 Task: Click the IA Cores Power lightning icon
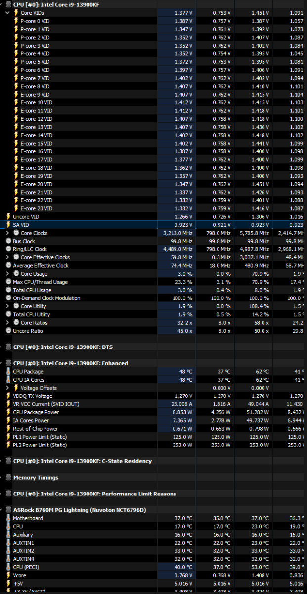point(8,420)
